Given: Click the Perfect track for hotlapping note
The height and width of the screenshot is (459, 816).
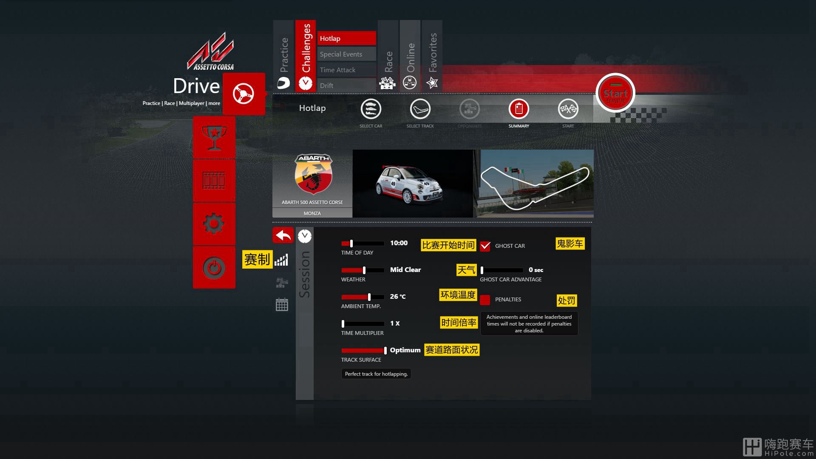Looking at the screenshot, I should pyautogui.click(x=376, y=374).
